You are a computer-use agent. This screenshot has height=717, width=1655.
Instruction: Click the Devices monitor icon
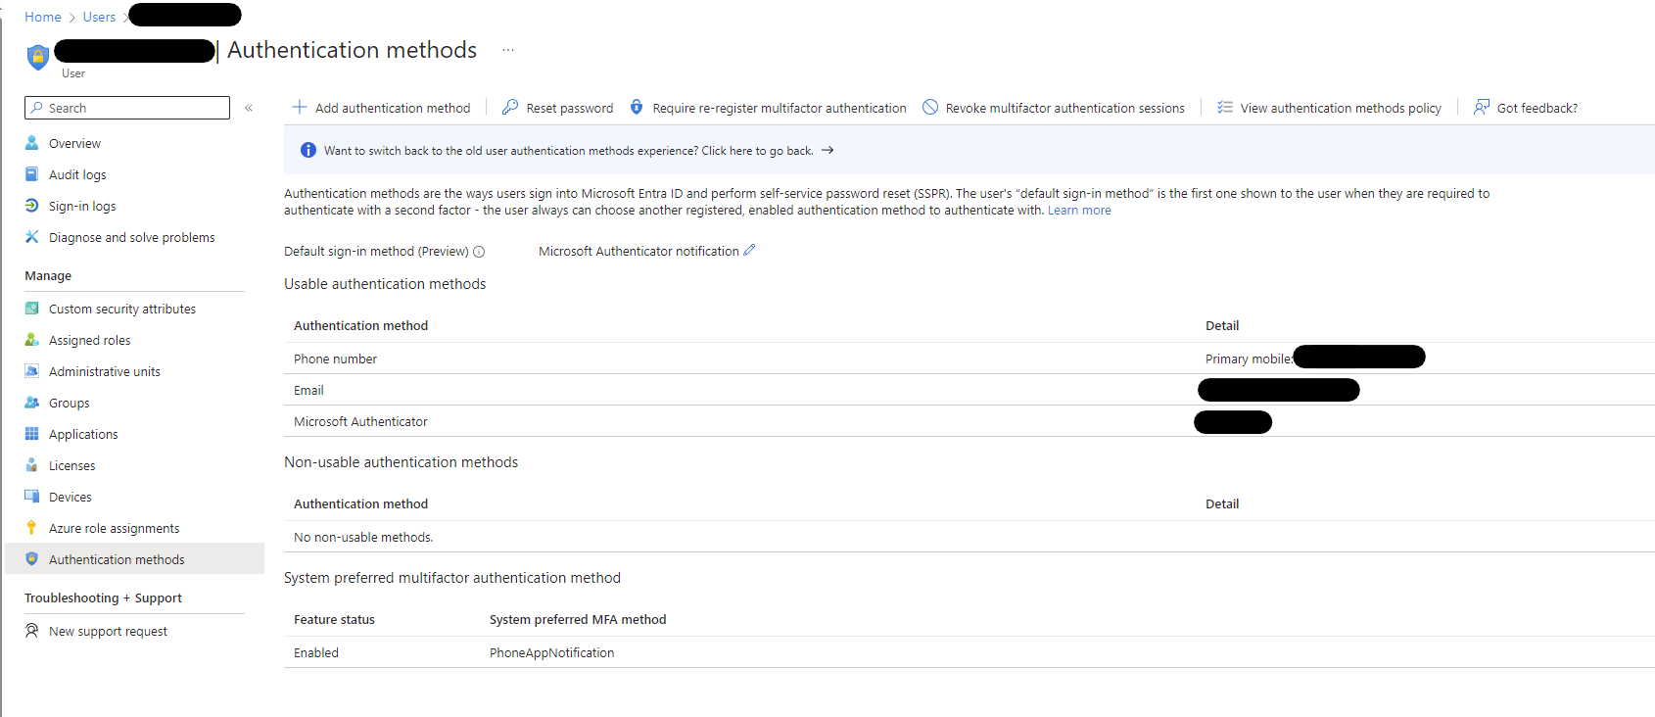[x=32, y=497]
